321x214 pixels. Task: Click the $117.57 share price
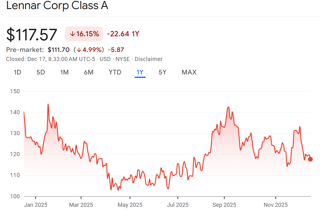32,34
